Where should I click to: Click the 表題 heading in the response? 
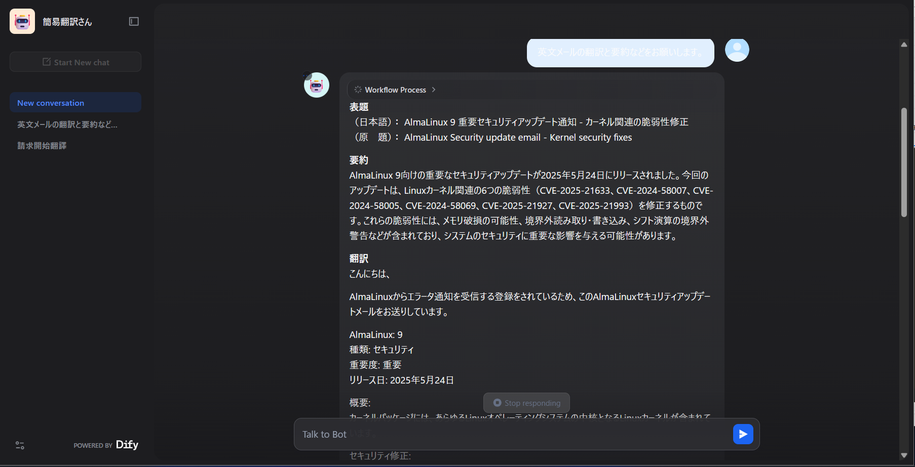click(359, 107)
